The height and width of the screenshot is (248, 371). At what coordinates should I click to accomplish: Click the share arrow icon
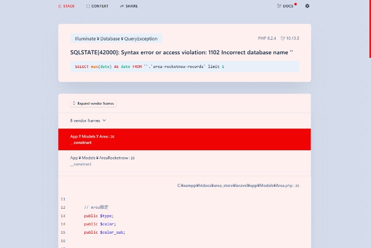[x=122, y=6]
